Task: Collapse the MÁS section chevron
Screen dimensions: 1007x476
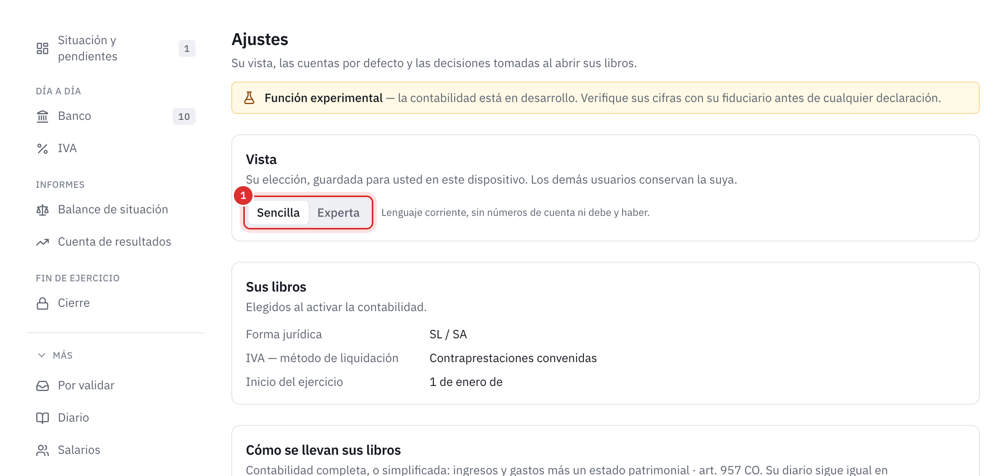Action: tap(42, 355)
